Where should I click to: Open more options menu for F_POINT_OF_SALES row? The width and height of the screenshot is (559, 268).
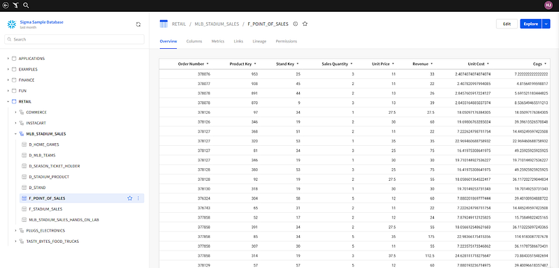coord(138,198)
